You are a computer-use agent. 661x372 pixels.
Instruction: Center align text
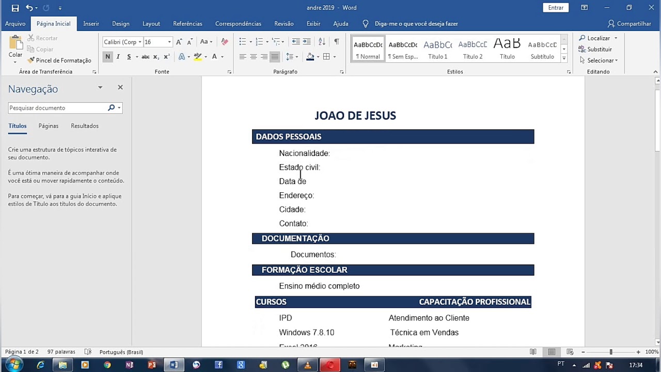point(253,57)
